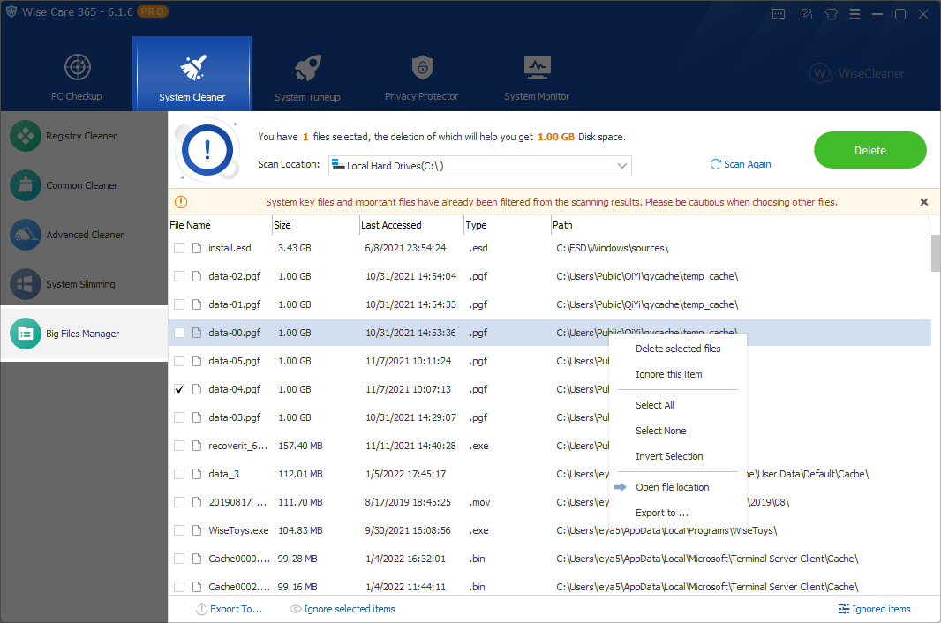Check the data_3 file checkbox
The height and width of the screenshot is (623, 941).
pyautogui.click(x=179, y=474)
